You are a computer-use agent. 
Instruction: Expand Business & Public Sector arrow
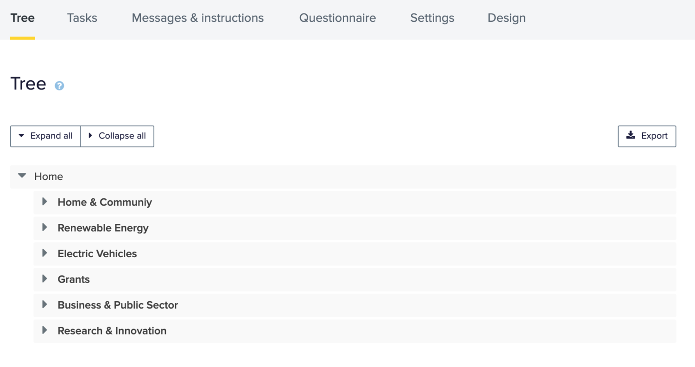45,304
